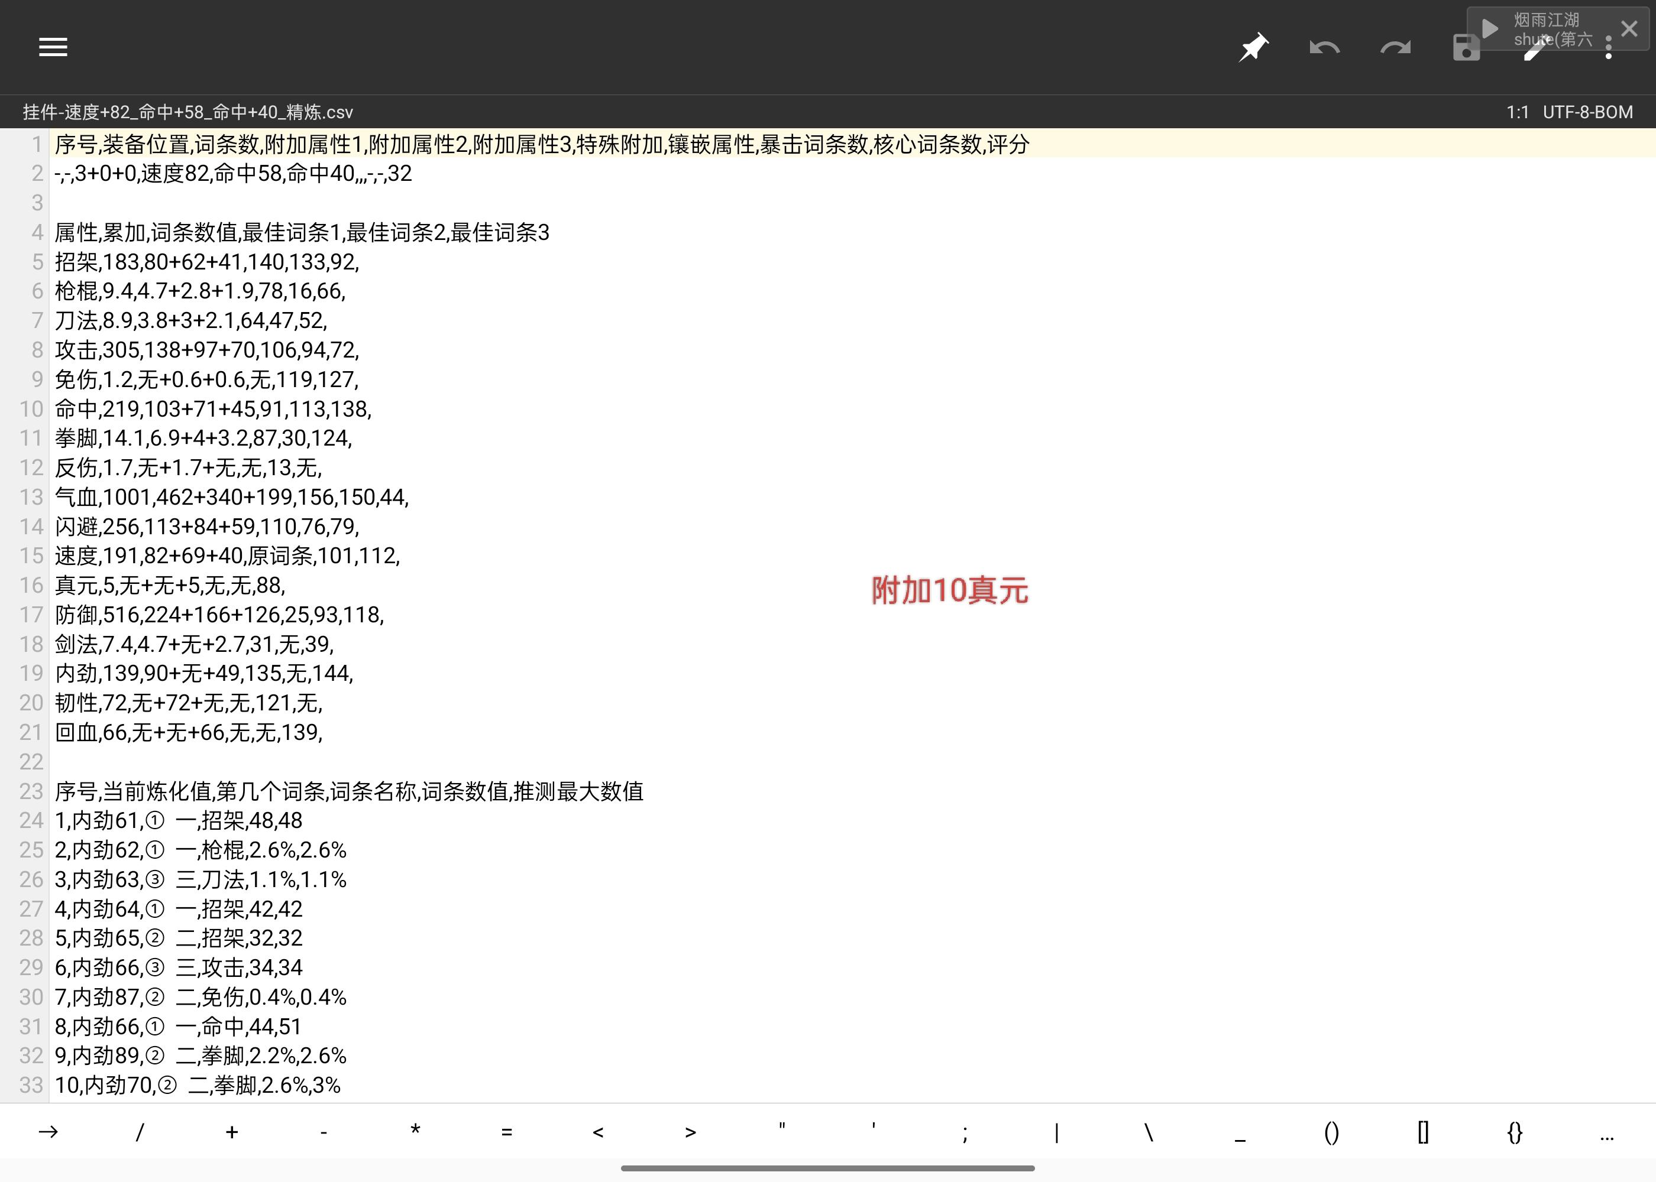Click line number 15 in the gutter
The image size is (1656, 1182).
click(x=31, y=556)
